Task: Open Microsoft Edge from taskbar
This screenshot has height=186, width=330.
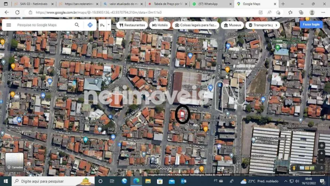Action: click(136, 181)
